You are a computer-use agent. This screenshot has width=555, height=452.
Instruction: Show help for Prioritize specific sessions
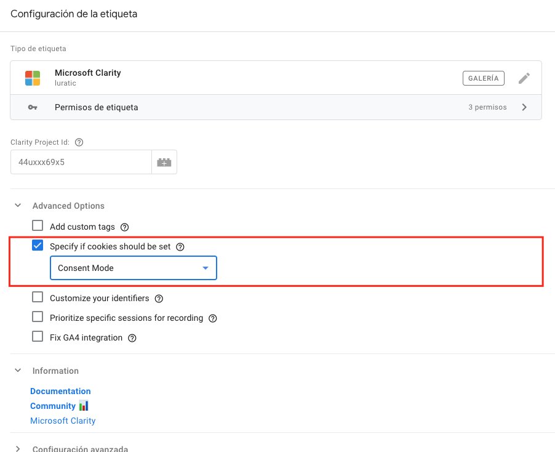click(213, 318)
